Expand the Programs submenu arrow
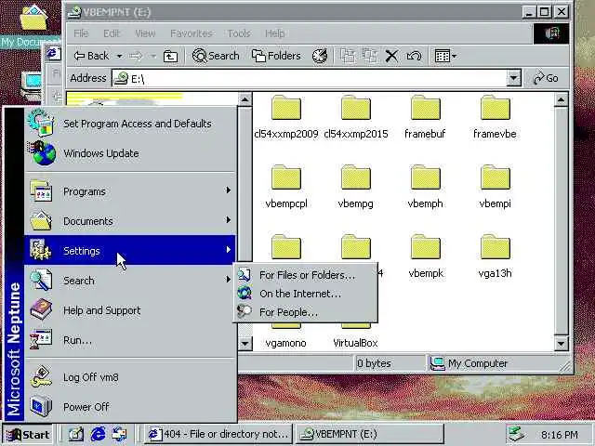Viewport: 595px width, 446px height. point(228,190)
